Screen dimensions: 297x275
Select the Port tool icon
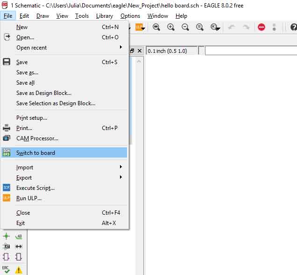point(19,257)
